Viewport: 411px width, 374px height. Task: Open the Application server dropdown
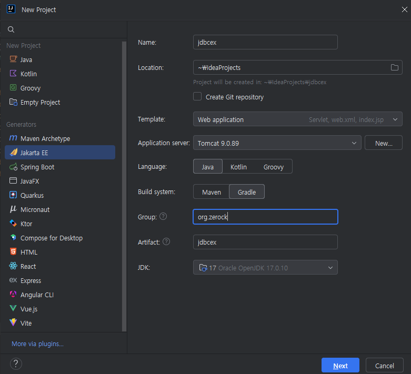(x=277, y=143)
